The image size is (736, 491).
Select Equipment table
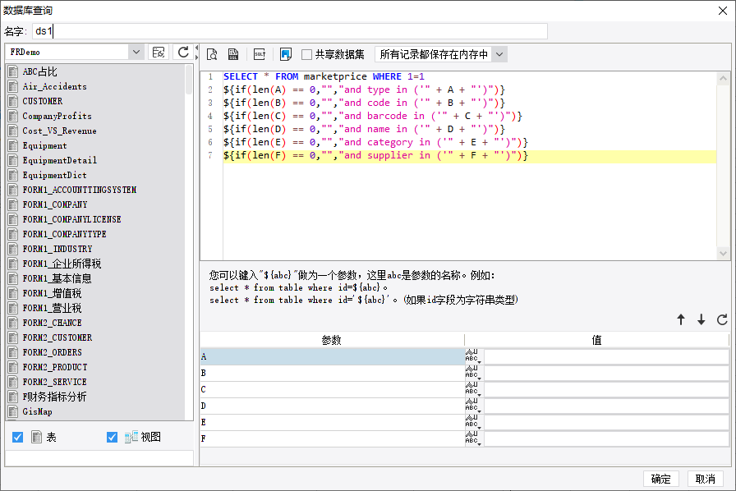[44, 145]
